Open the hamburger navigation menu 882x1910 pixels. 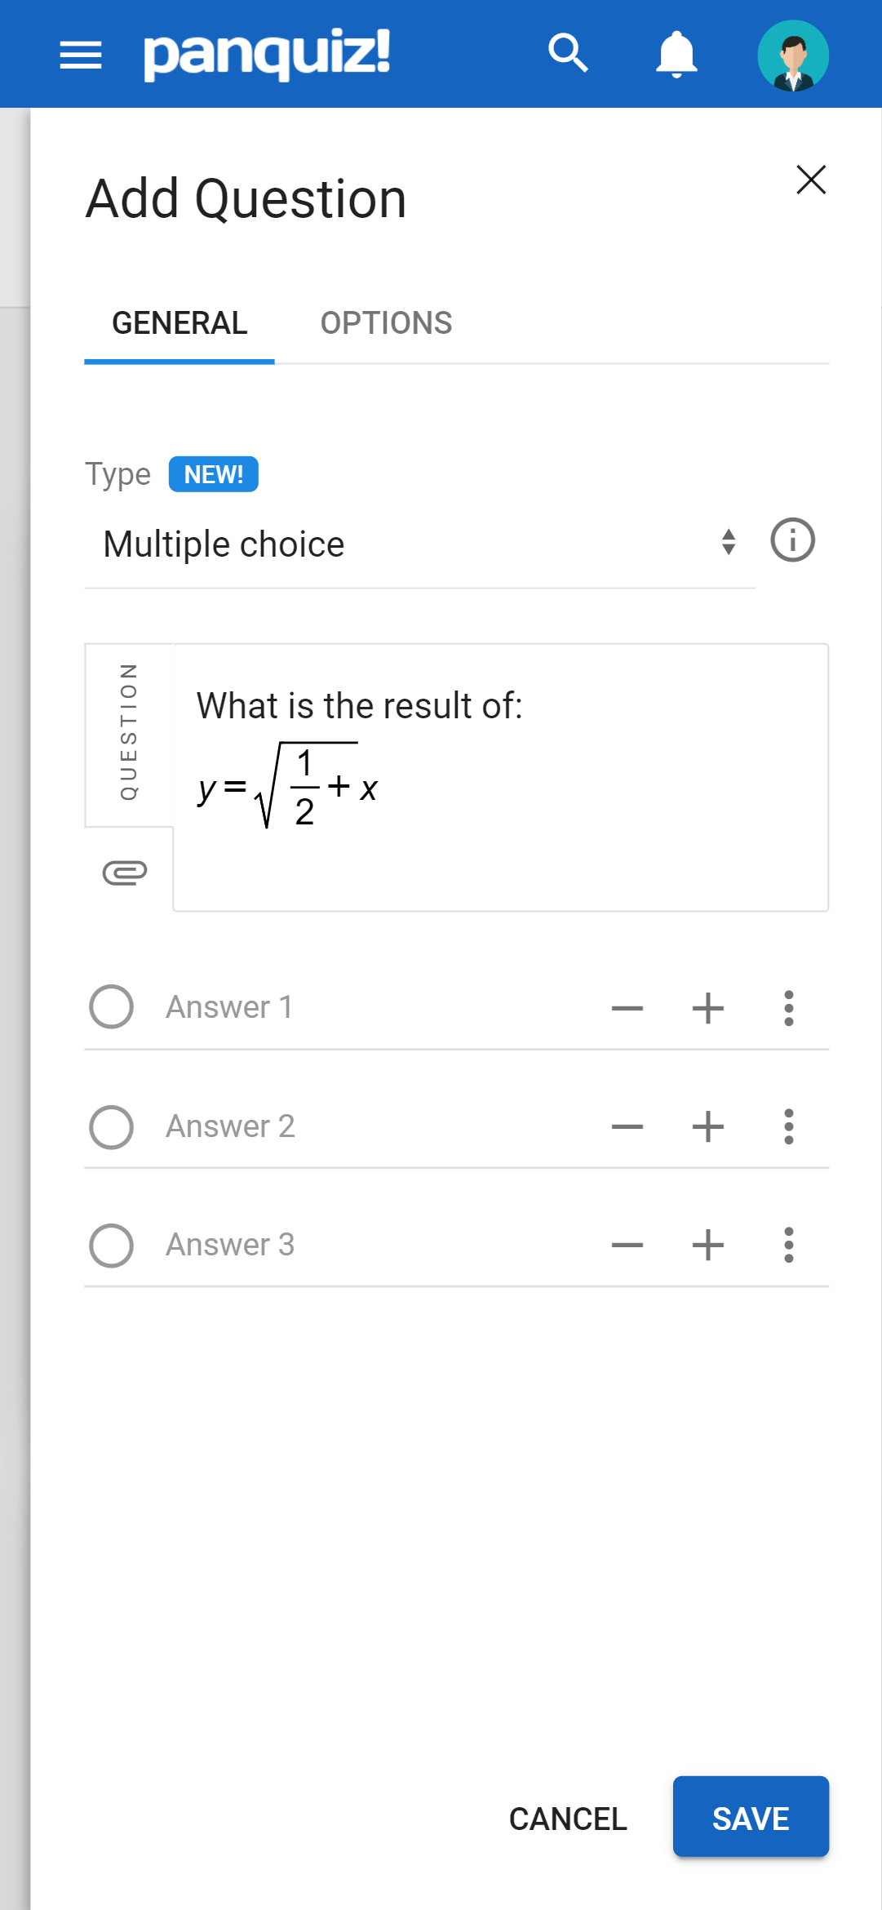81,56
